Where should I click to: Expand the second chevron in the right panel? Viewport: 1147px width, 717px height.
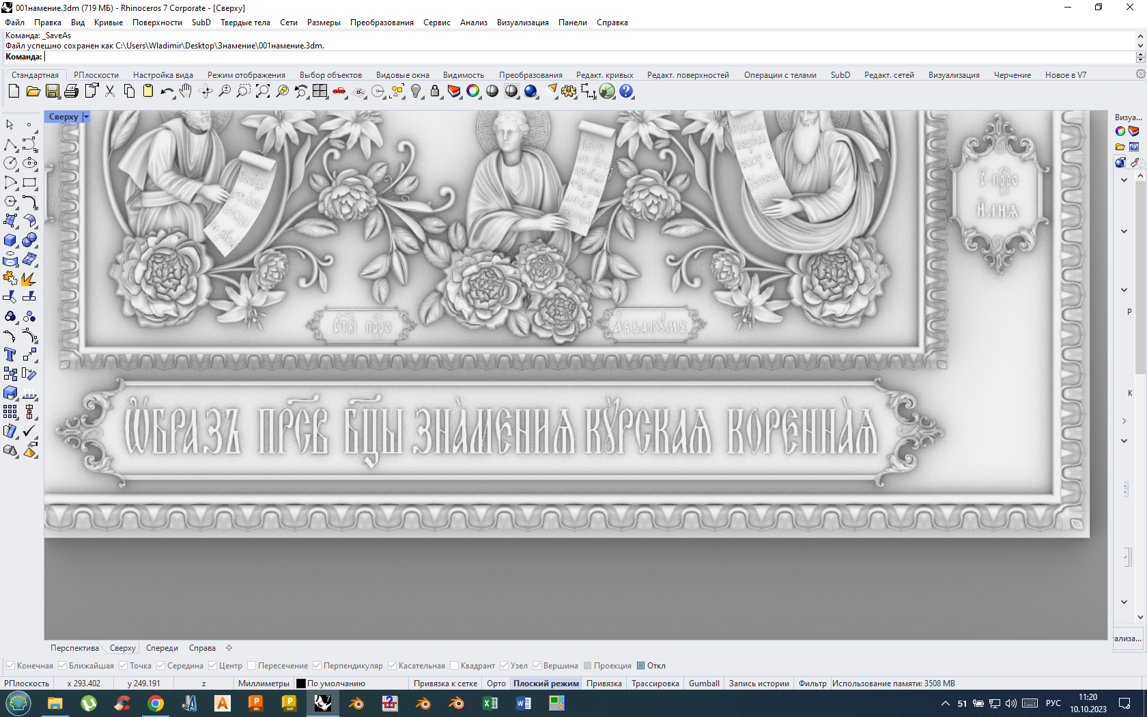click(1124, 231)
